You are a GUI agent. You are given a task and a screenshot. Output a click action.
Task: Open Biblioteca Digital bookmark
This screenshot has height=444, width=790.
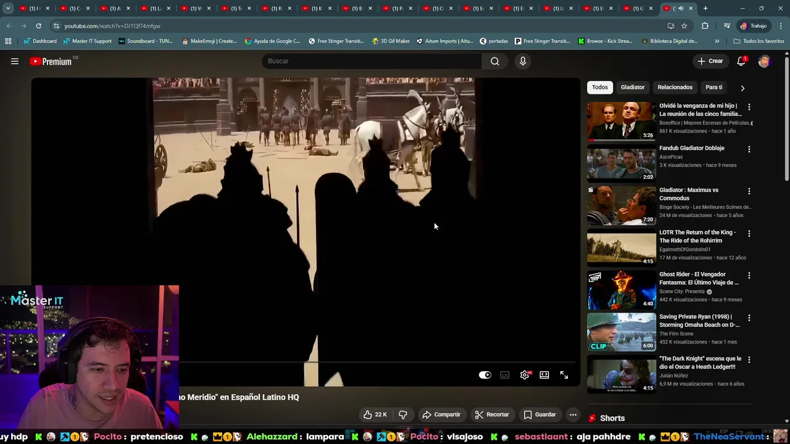click(670, 41)
